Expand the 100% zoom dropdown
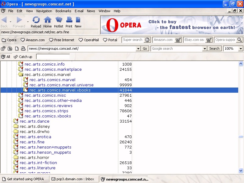The height and width of the screenshot is (183, 244). (x=241, y=48)
